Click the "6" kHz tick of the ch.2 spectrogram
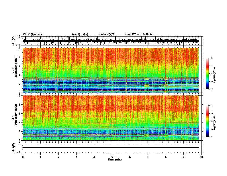The width and height of the screenshot is (227, 176). (20, 114)
